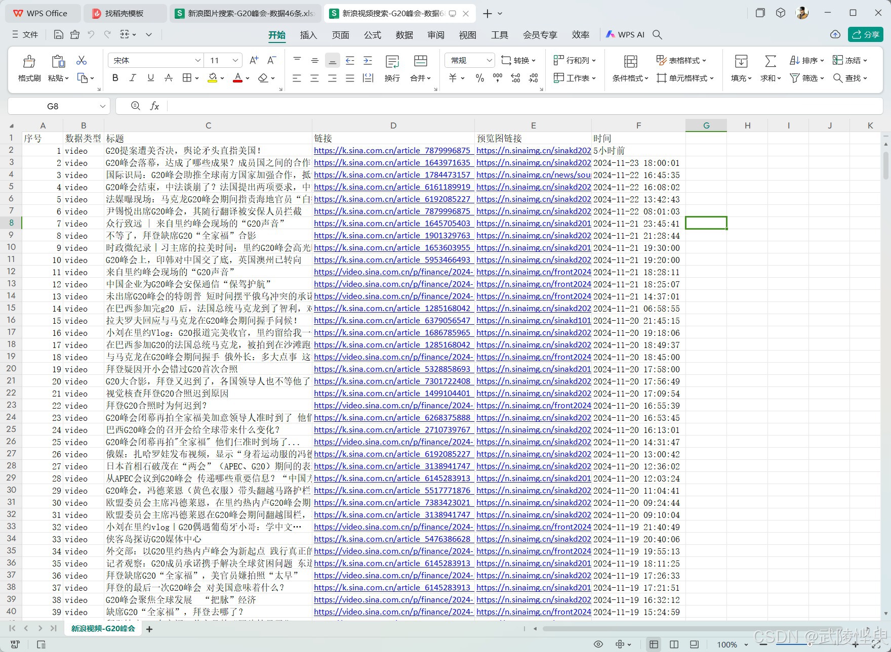Click the Find (查找) magnifier icon
The width and height of the screenshot is (891, 652).
(x=838, y=78)
